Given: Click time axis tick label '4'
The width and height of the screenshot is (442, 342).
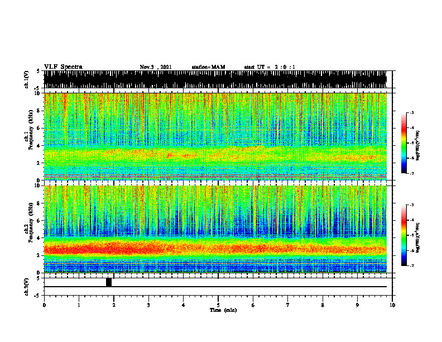Looking at the screenshot, I should point(184,305).
